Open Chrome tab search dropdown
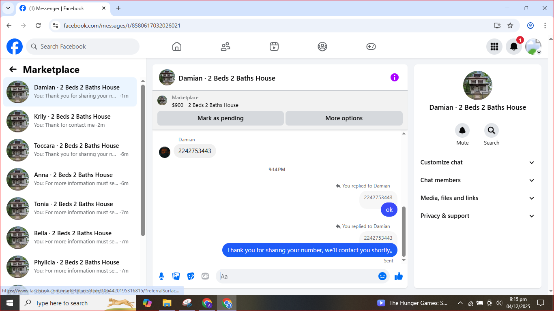This screenshot has height=311, width=554. tap(8, 8)
